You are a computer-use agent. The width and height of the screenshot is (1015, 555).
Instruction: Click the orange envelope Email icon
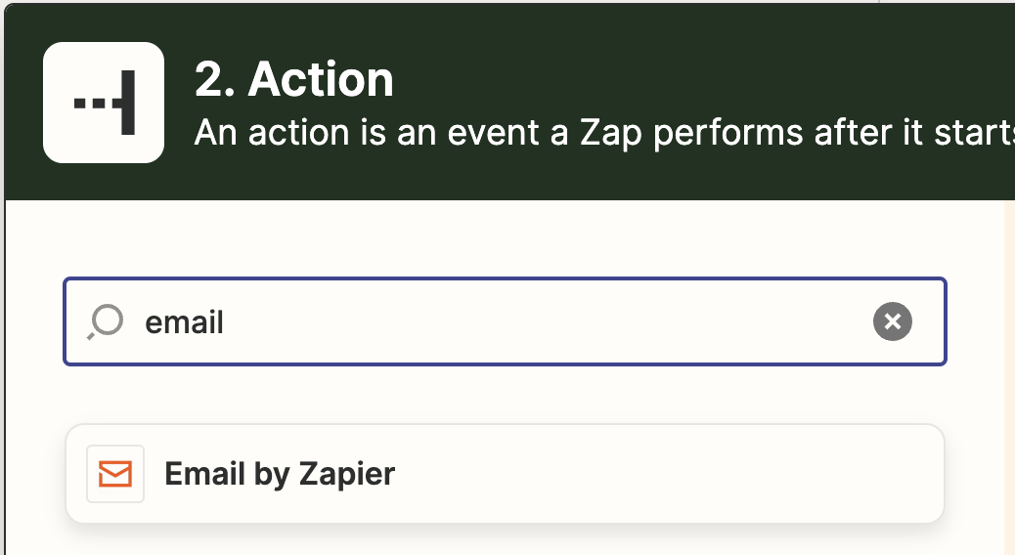[x=115, y=474]
